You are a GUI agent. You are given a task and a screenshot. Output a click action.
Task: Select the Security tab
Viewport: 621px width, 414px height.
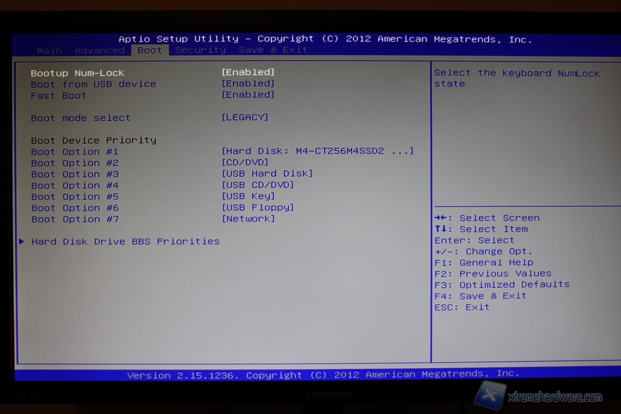click(200, 50)
